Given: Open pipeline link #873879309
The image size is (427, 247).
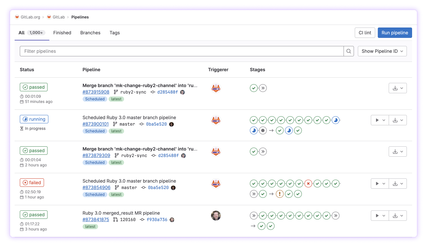Looking at the screenshot, I should point(96,155).
